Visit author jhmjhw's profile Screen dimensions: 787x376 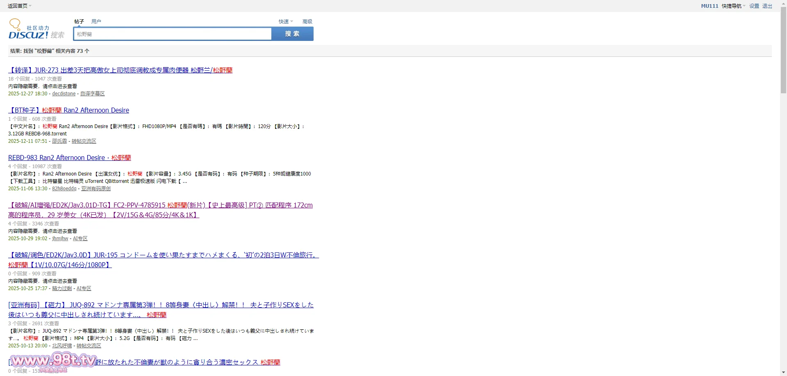coord(60,239)
